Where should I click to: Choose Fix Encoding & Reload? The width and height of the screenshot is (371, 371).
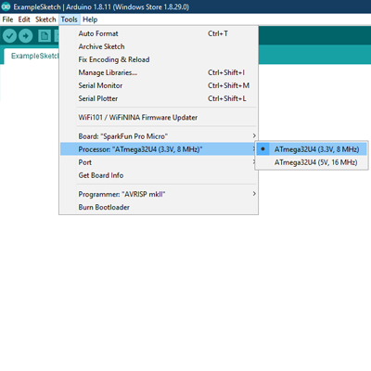[159, 59]
